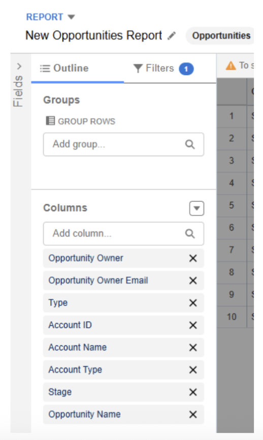Click the vertical Fields label
Screen dimensions: 263x440
coord(18,91)
